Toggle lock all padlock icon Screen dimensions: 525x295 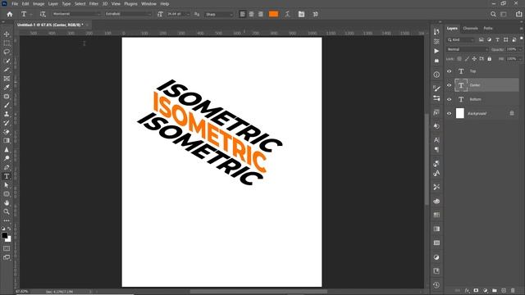point(489,59)
